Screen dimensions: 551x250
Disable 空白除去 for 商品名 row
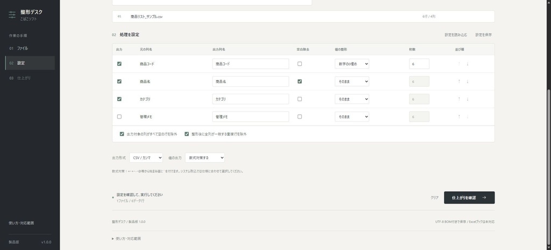(299, 81)
